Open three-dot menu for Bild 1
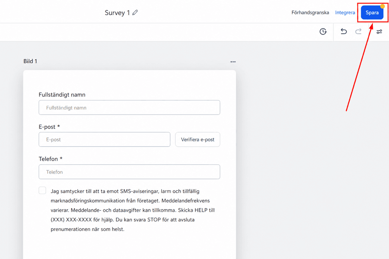389x259 pixels. [x=233, y=62]
